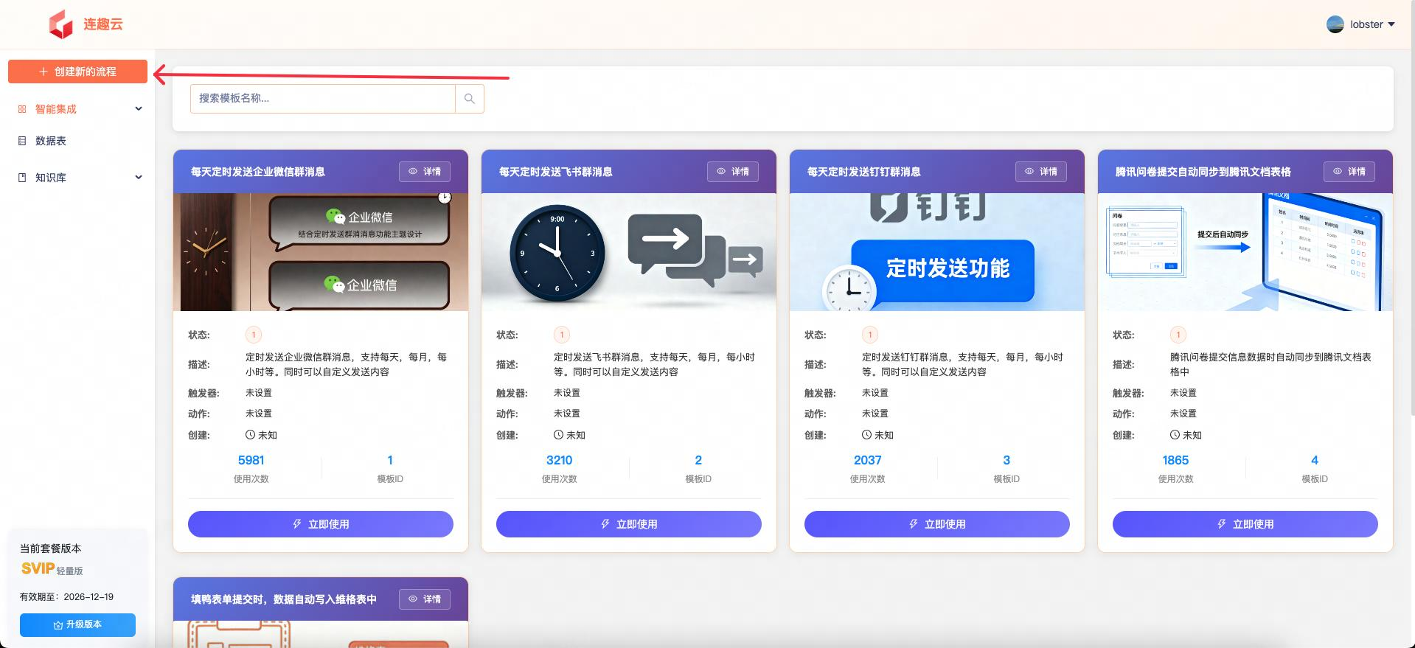Click the 数据表 table icon in sidebar

pyautogui.click(x=22, y=141)
